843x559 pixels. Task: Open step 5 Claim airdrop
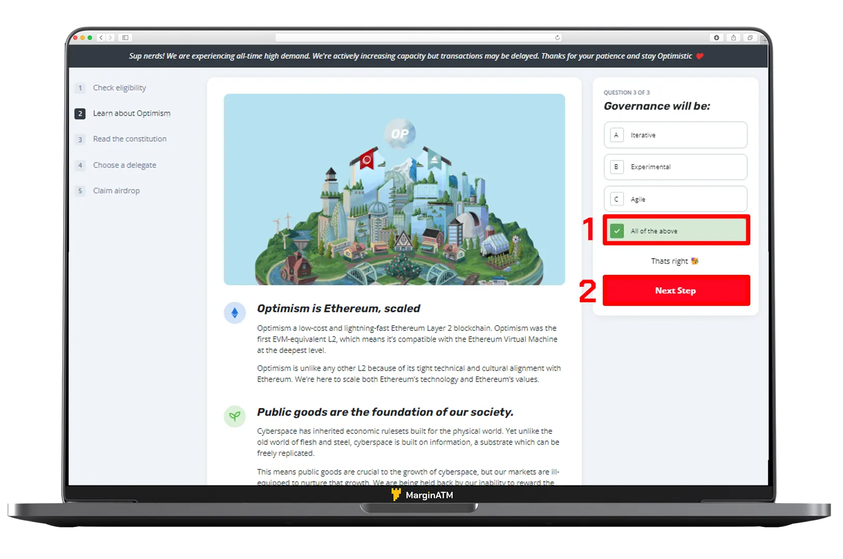tap(107, 191)
